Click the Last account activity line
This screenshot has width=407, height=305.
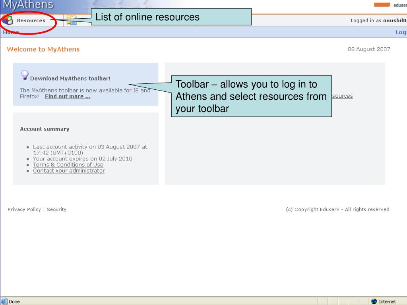click(90, 150)
